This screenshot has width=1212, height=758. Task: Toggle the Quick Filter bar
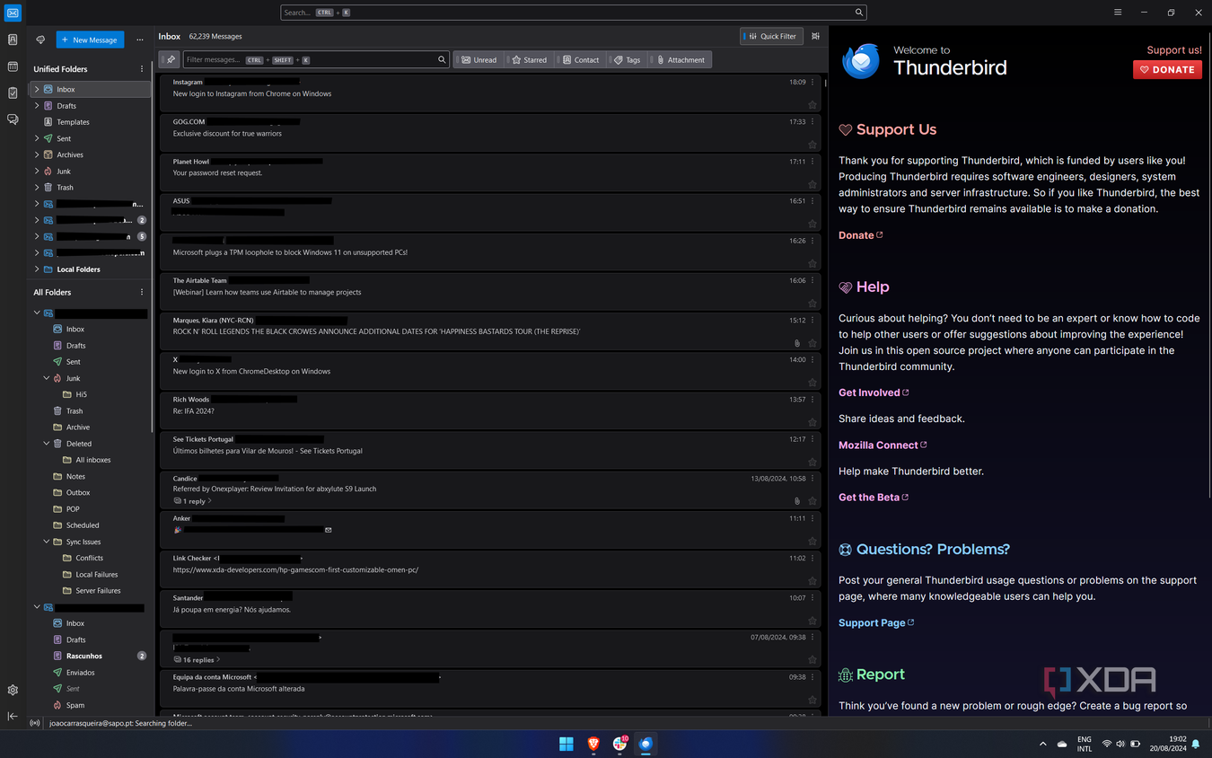tap(772, 36)
